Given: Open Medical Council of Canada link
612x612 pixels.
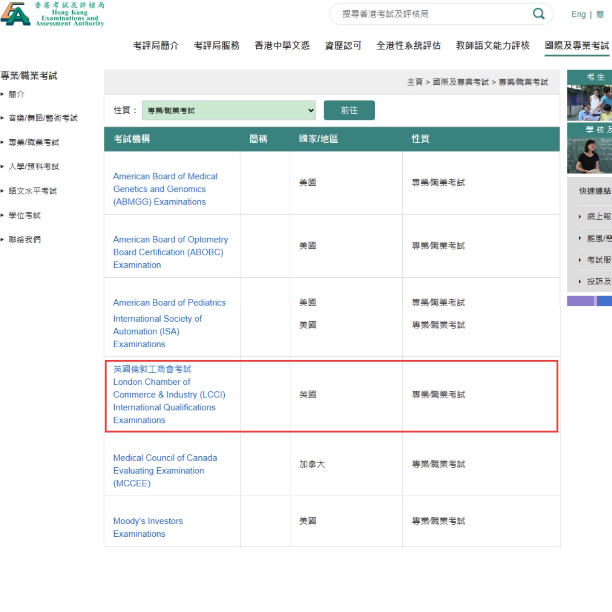Looking at the screenshot, I should click(x=165, y=471).
